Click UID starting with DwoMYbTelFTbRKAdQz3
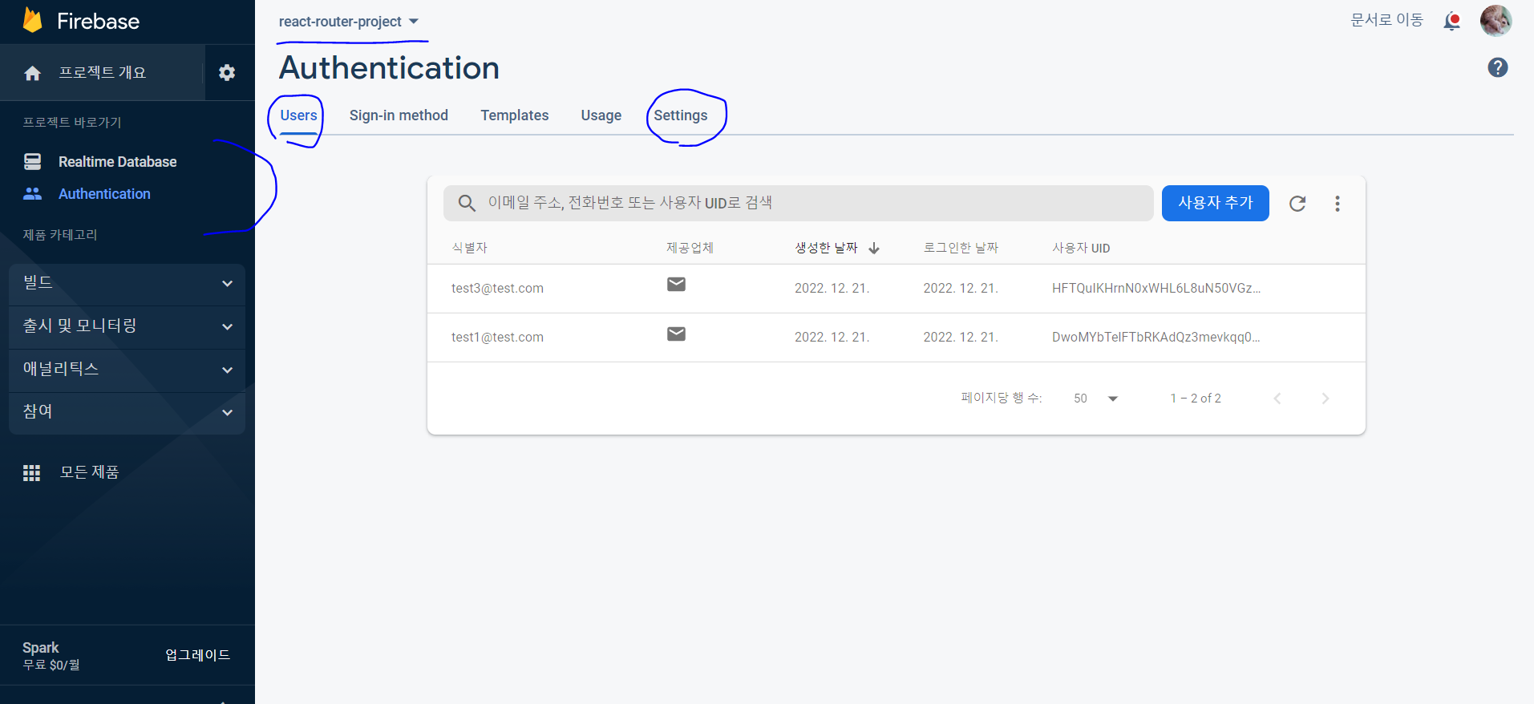The width and height of the screenshot is (1534, 704). [1156, 338]
